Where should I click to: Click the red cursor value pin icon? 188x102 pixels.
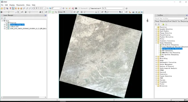click(10, 8)
